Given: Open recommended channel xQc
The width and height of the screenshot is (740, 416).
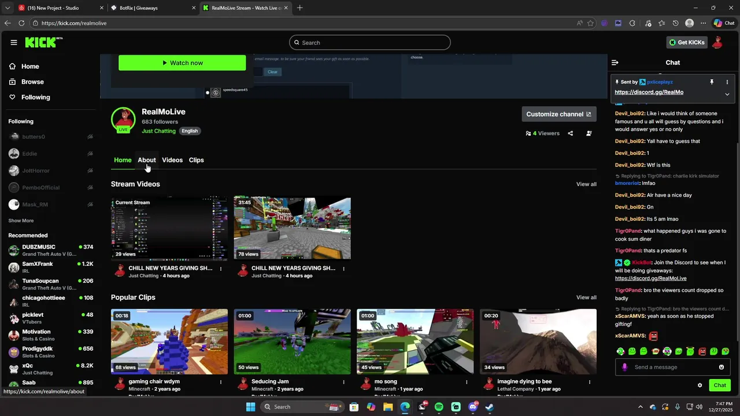Looking at the screenshot, I should coord(51,369).
